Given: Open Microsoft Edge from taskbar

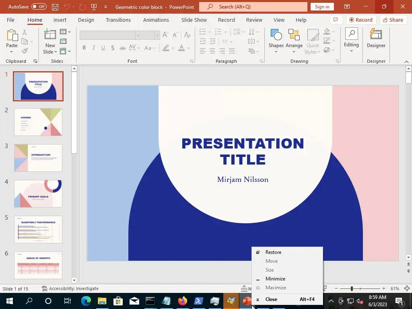Looking at the screenshot, I should pos(86,301).
